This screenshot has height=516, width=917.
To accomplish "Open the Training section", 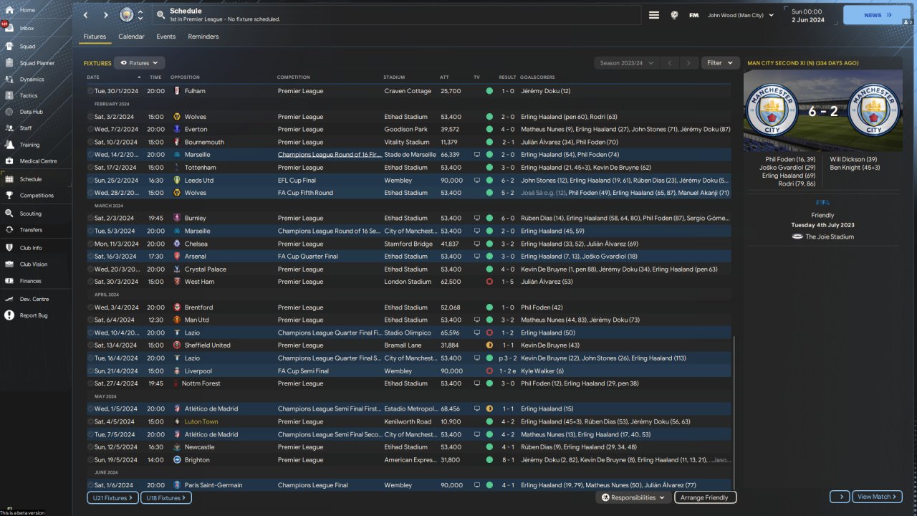I will pyautogui.click(x=29, y=145).
